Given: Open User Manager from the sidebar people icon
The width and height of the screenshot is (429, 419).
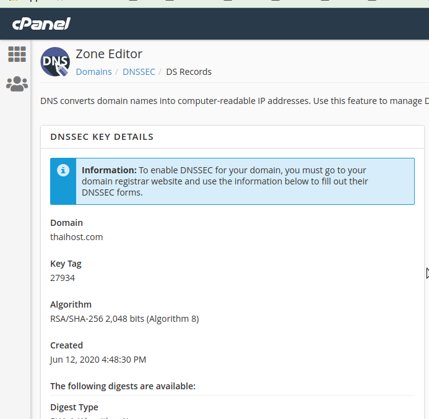Looking at the screenshot, I should click(17, 84).
